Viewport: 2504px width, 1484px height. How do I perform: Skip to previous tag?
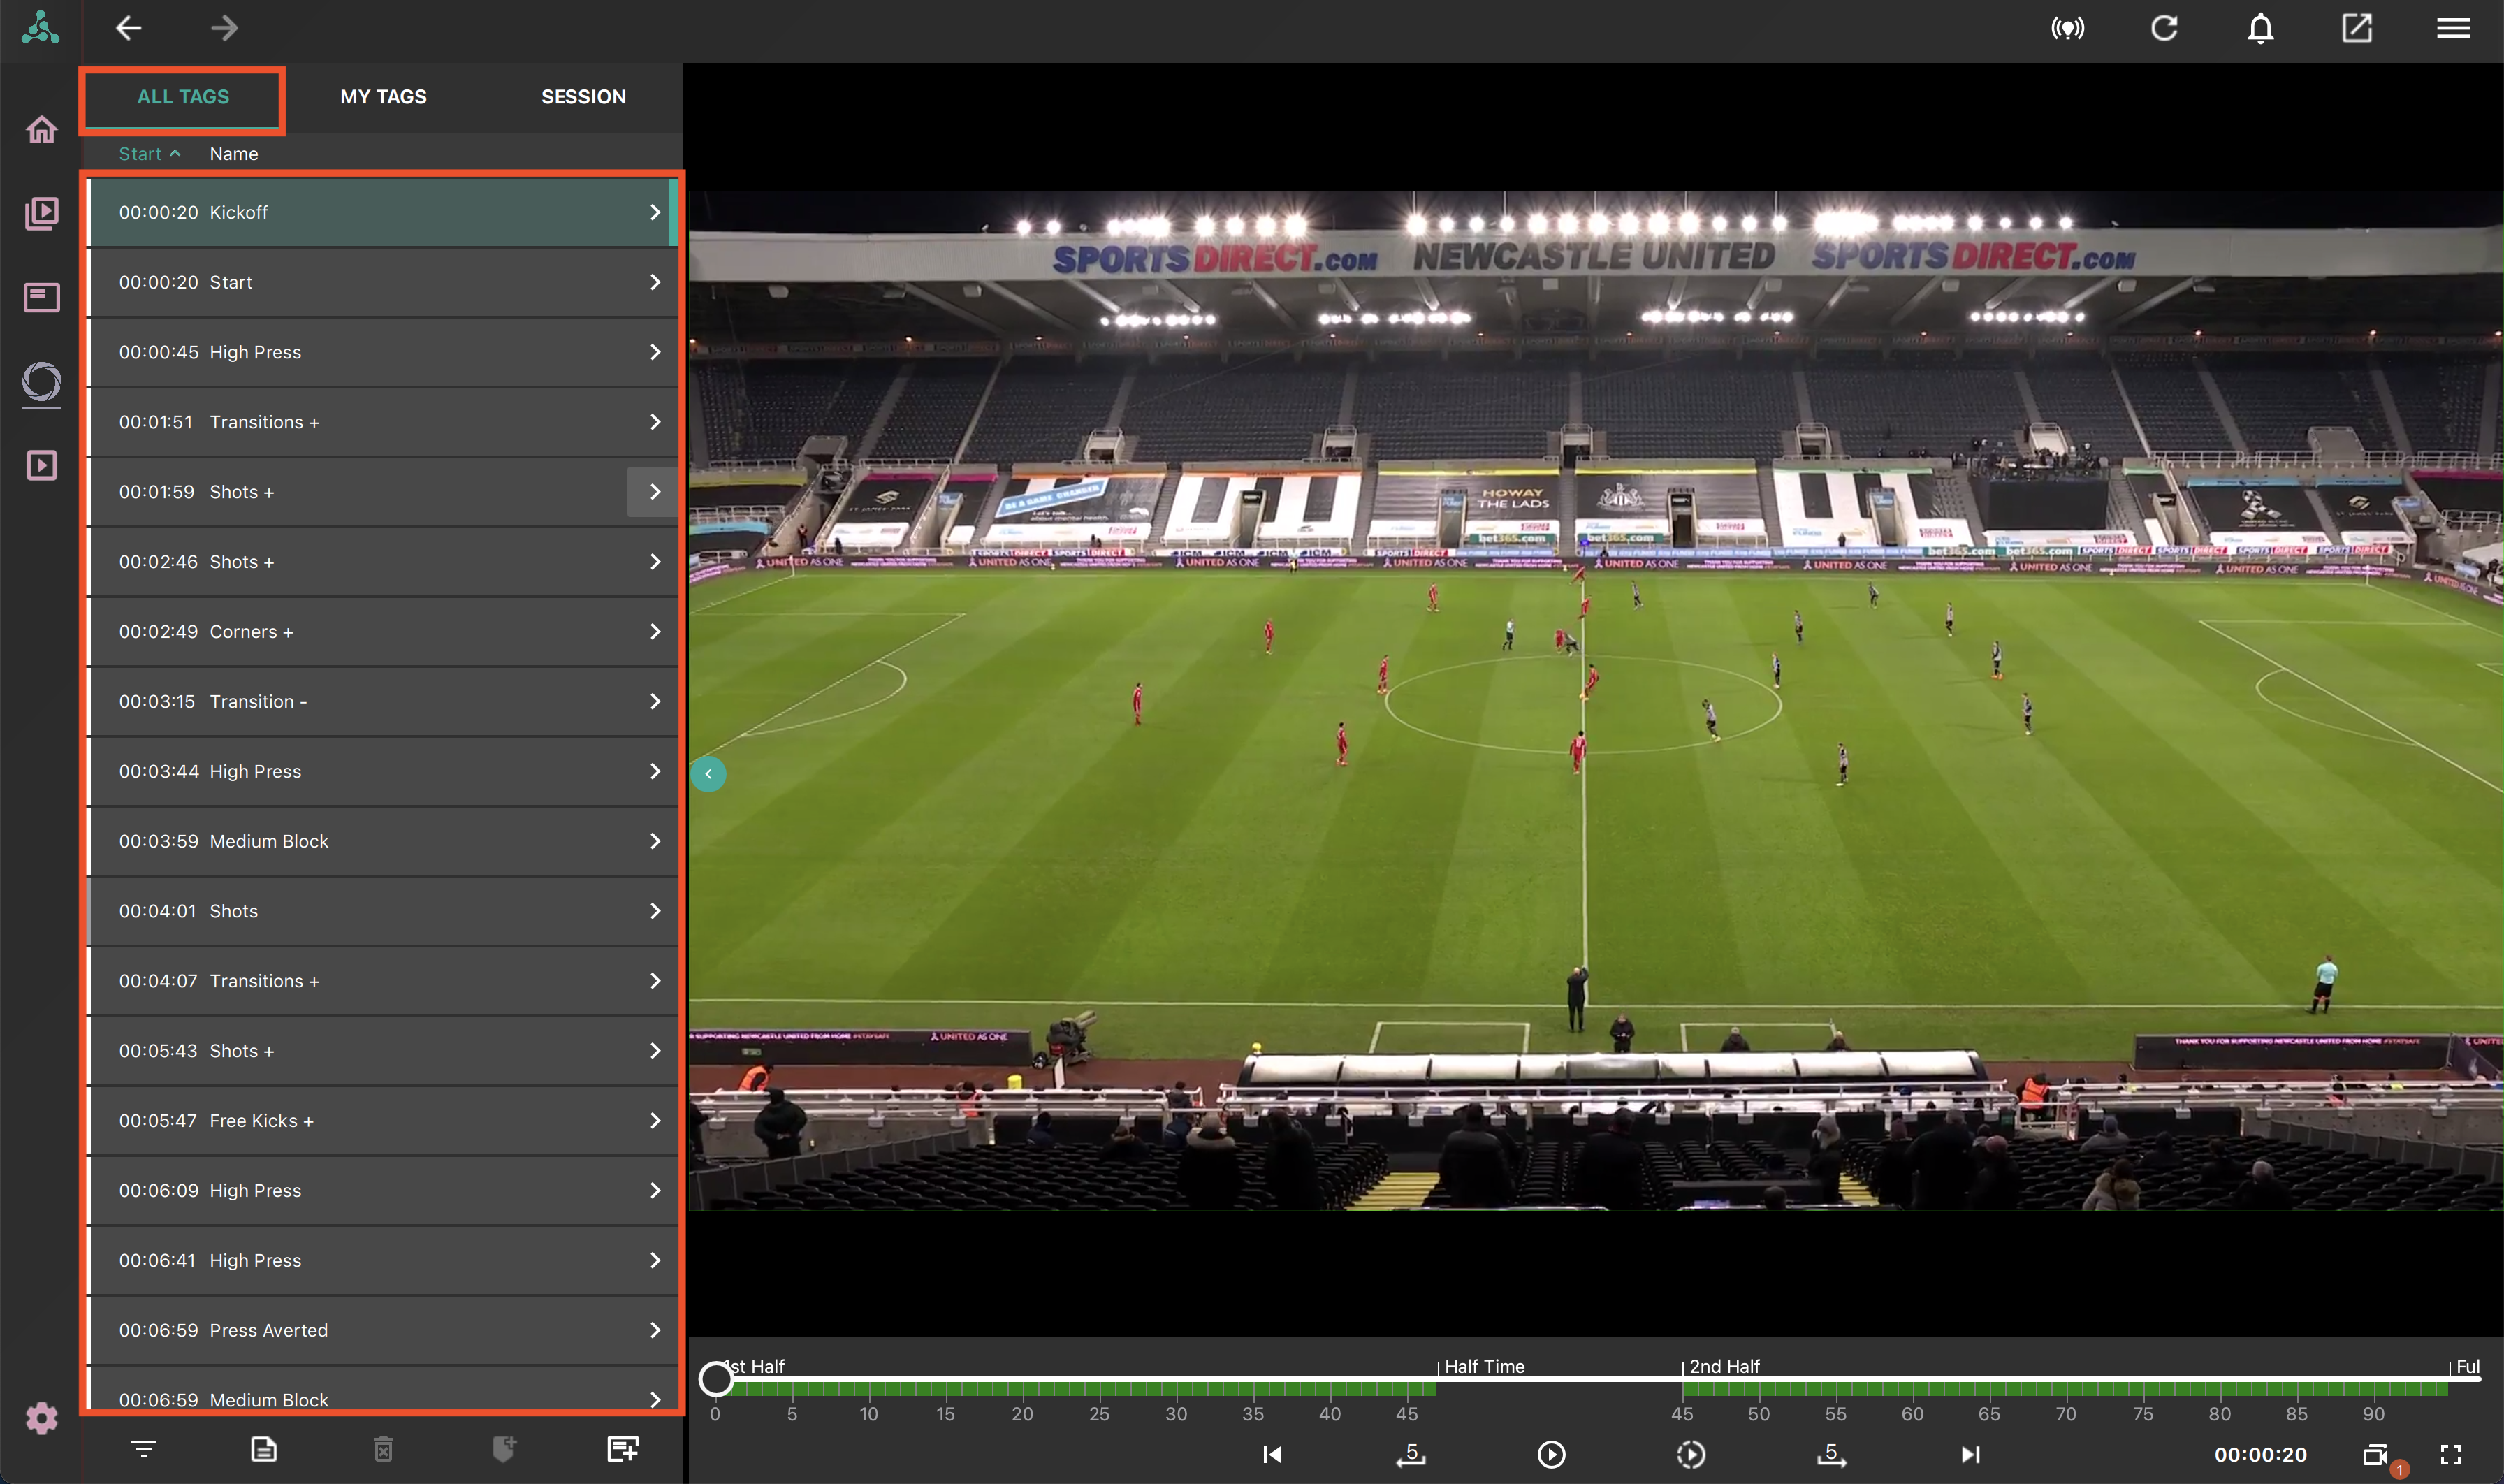pyautogui.click(x=1272, y=1454)
